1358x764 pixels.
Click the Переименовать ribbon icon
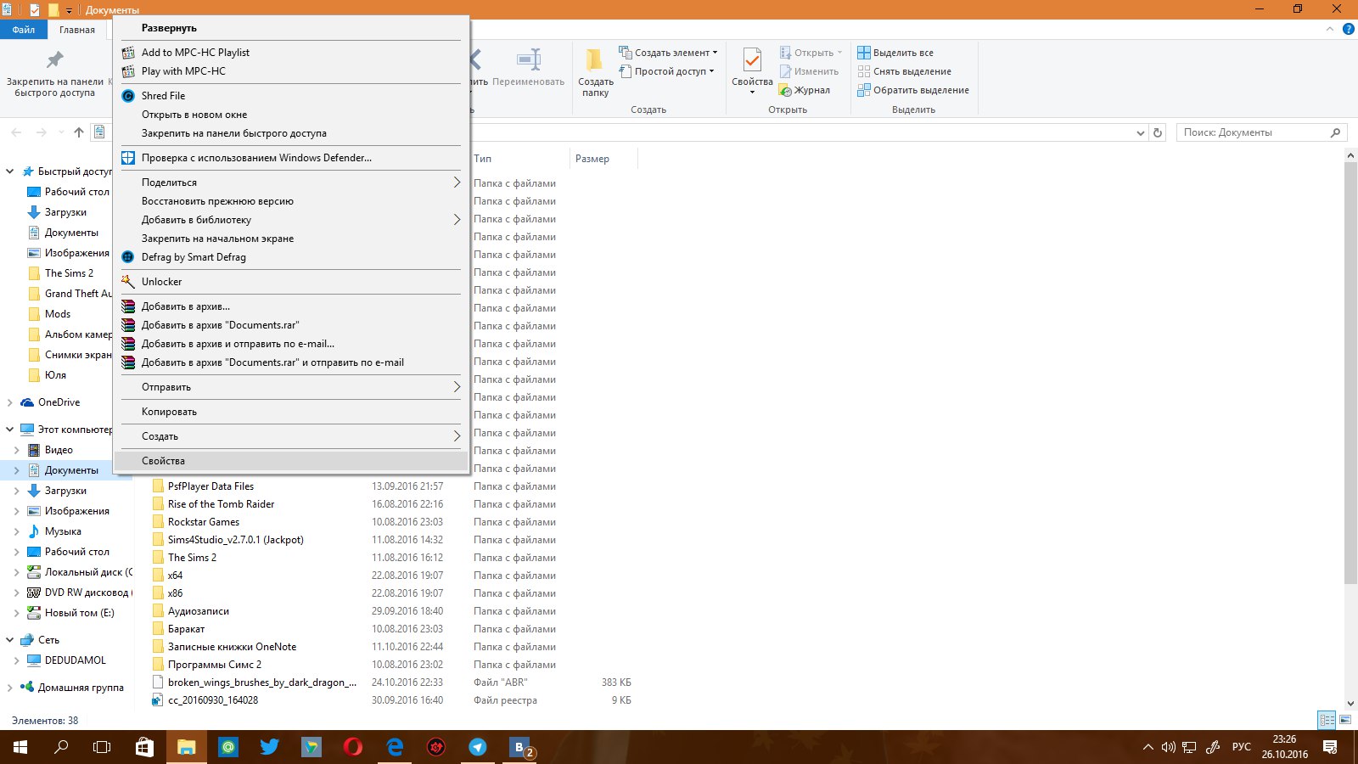[528, 68]
